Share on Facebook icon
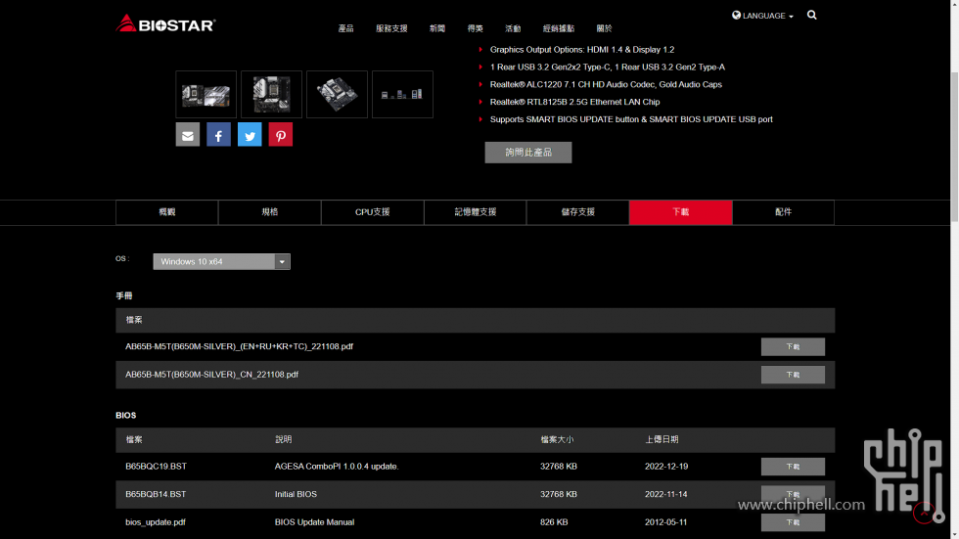This screenshot has width=959, height=539. pos(218,135)
